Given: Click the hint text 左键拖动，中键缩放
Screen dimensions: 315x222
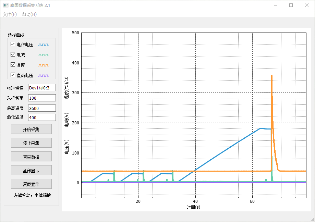Looking at the screenshot, I should click(32, 195).
